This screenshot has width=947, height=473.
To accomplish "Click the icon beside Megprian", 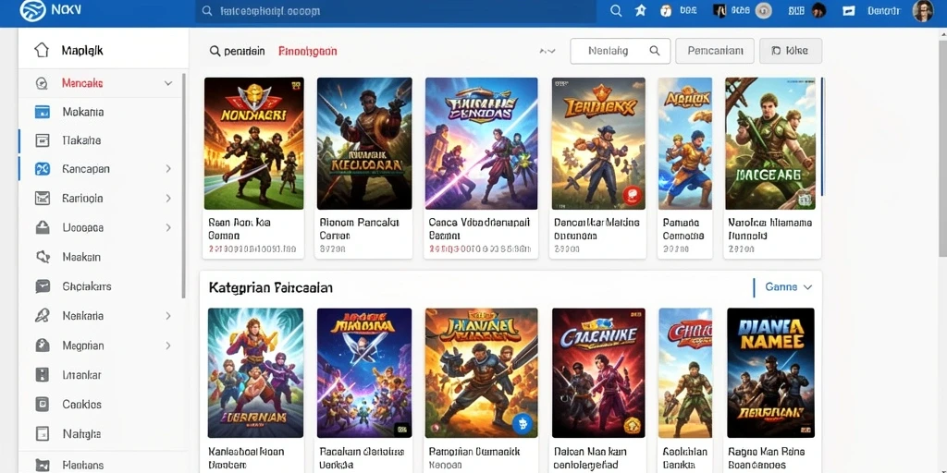I will [x=43, y=346].
